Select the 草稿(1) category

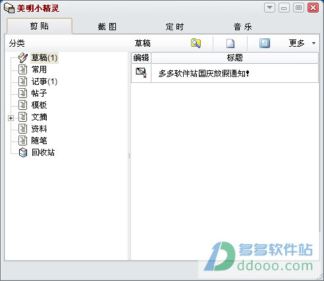[x=44, y=58]
